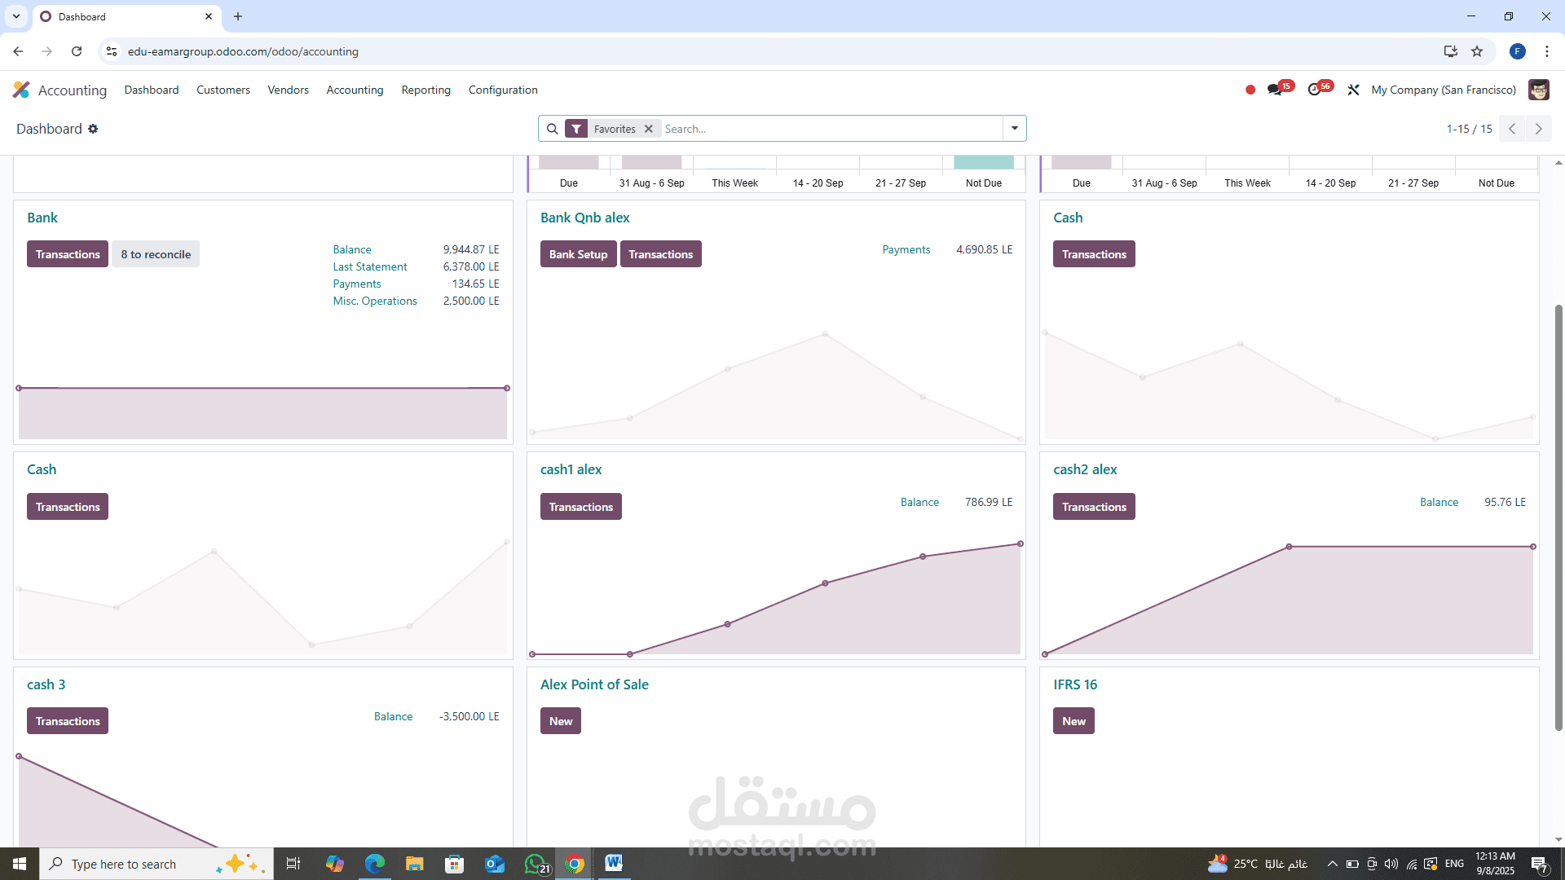Open the user avatar menu
Image resolution: width=1565 pixels, height=880 pixels.
coord(1538,90)
